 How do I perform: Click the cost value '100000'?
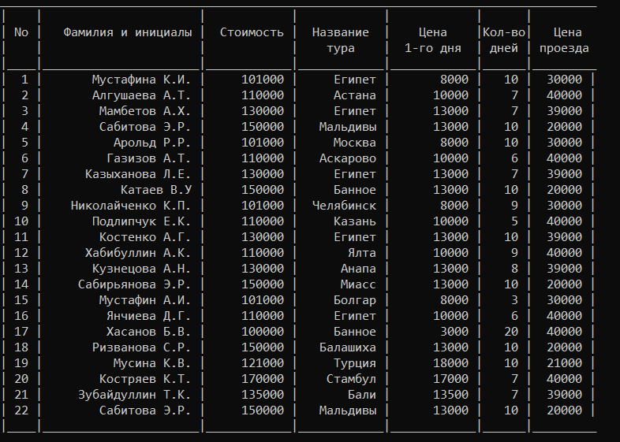[x=263, y=332]
